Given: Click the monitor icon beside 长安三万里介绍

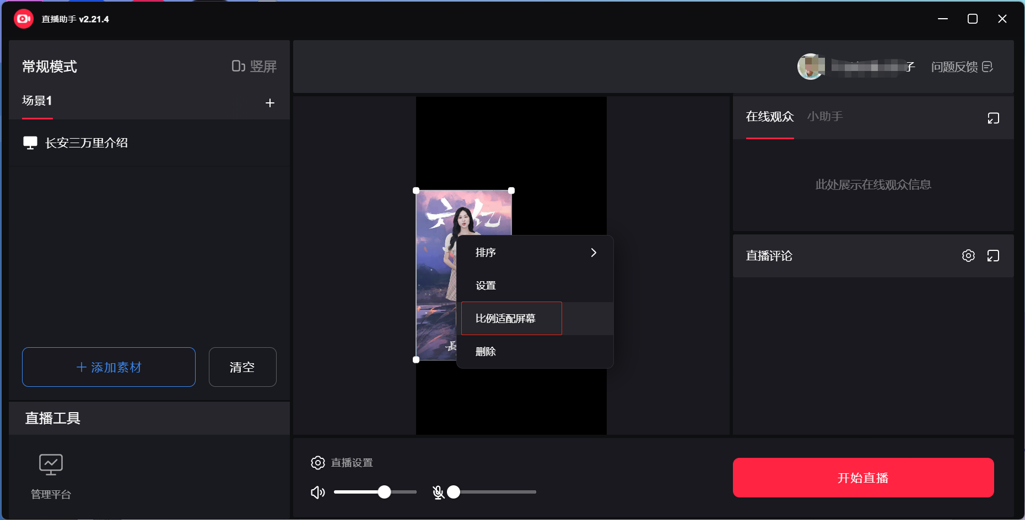Looking at the screenshot, I should pos(30,143).
